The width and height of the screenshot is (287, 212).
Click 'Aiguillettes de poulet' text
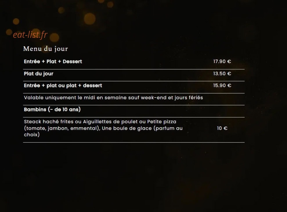[113, 122]
